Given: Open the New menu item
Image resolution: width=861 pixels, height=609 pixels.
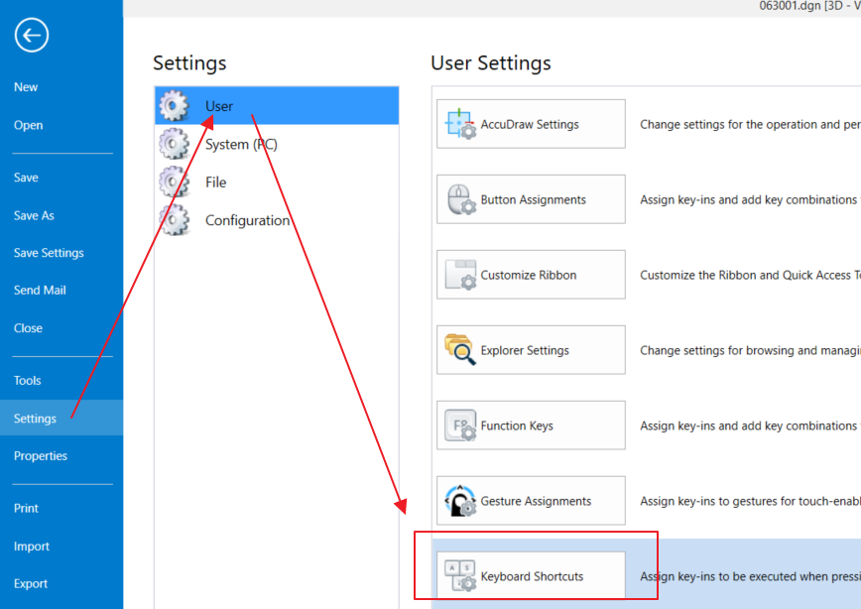Looking at the screenshot, I should [27, 87].
